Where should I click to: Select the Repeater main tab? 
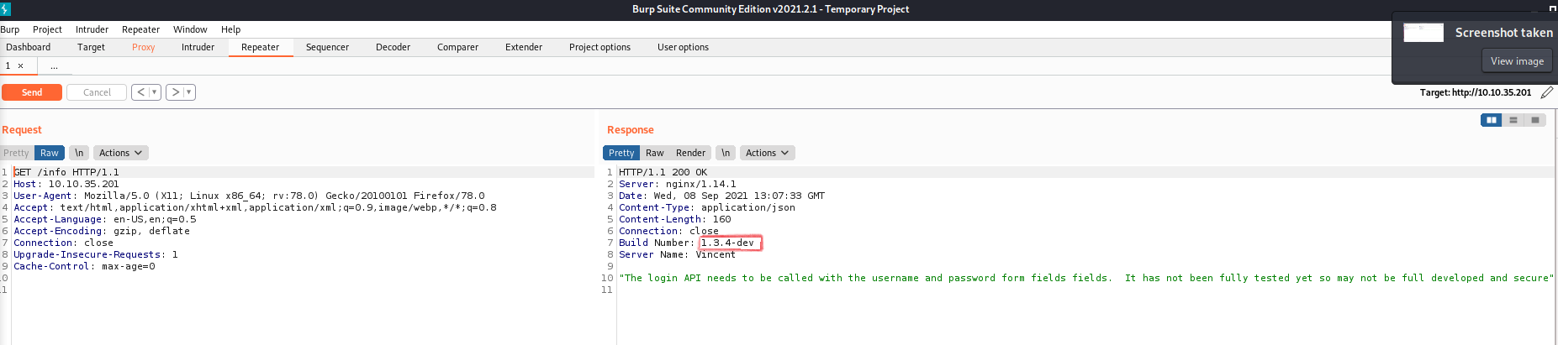[260, 47]
